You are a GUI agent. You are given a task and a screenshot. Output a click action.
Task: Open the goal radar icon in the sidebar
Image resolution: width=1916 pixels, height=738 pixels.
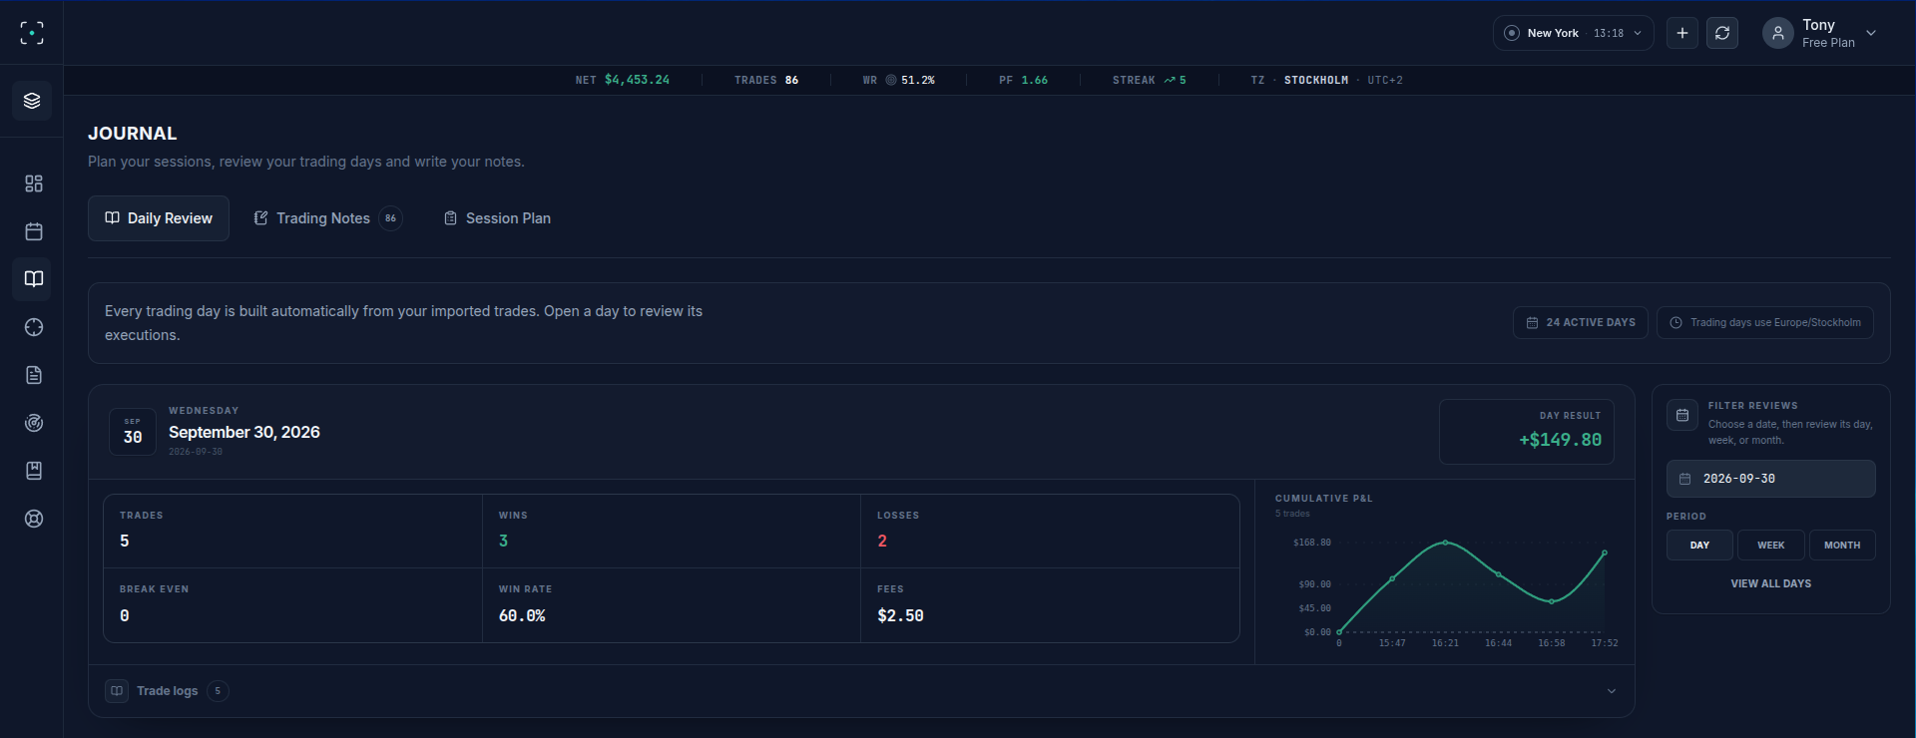[34, 423]
